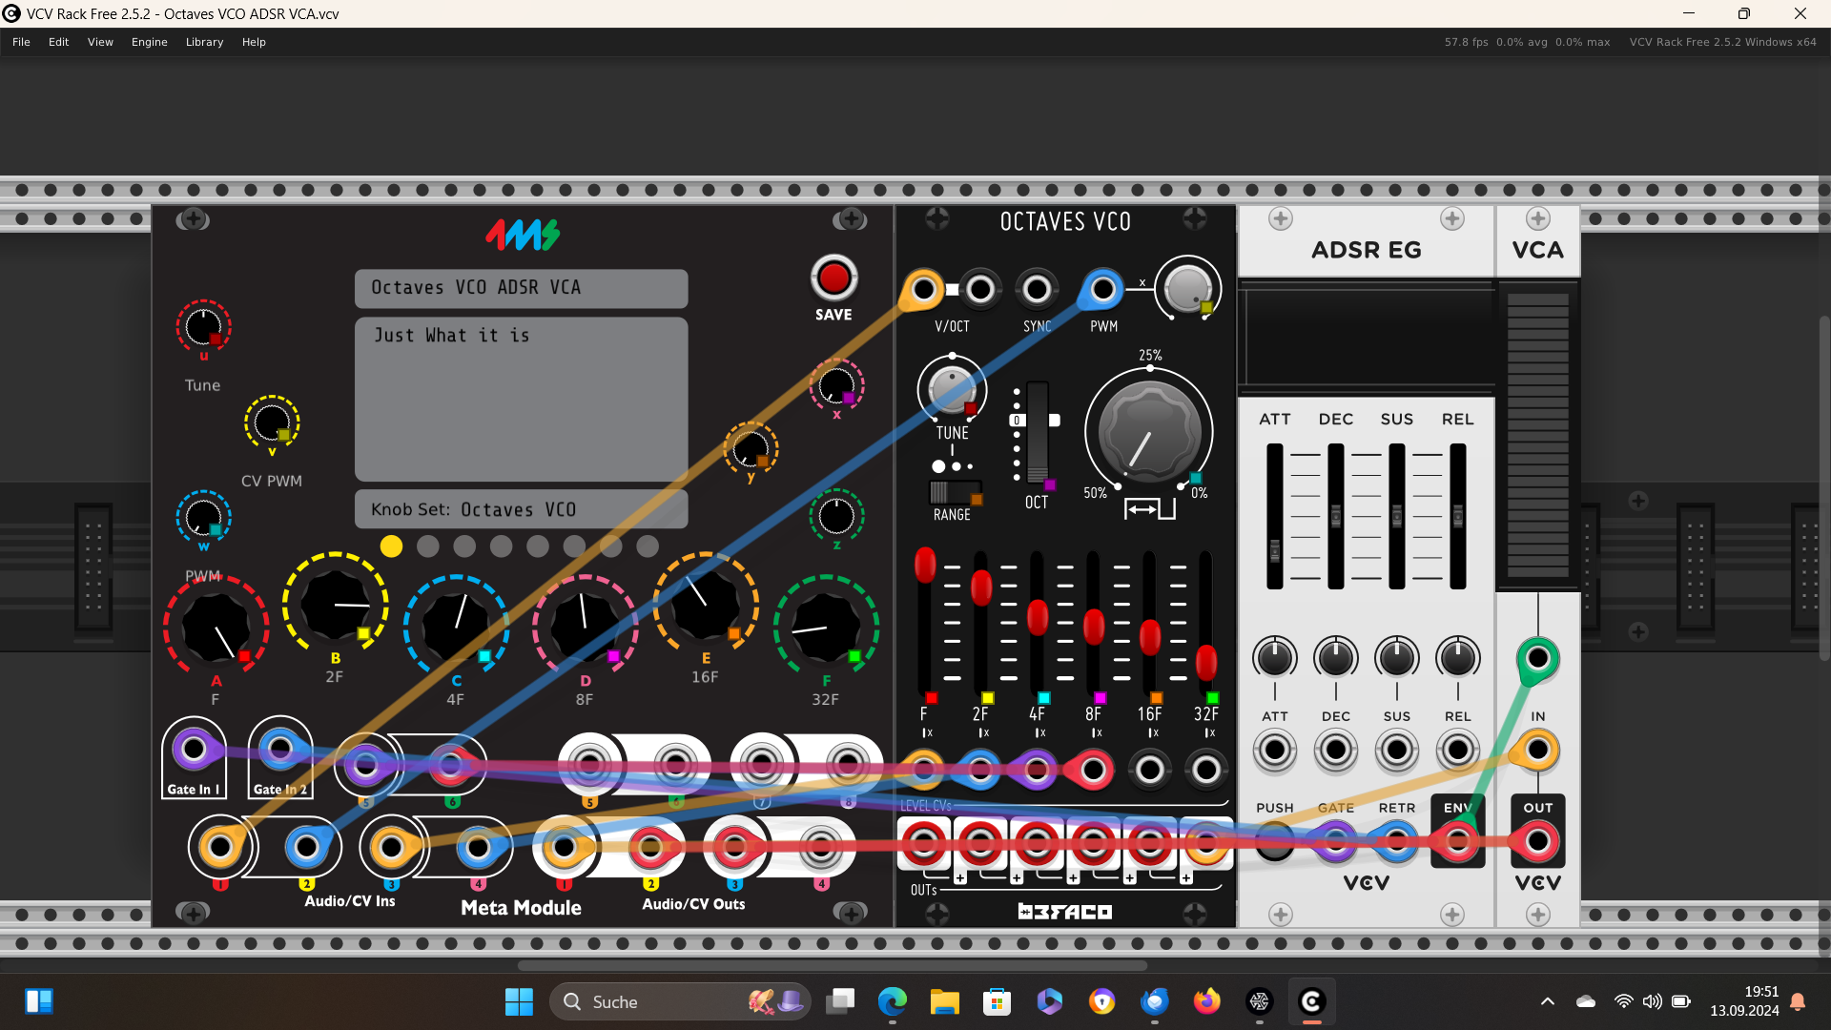Click the SYNC input jack on Octaves VCO
This screenshot has height=1030, width=1831.
click(x=1037, y=289)
